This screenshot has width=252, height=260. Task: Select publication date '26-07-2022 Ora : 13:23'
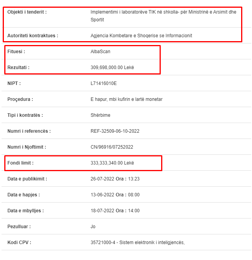pos(115,179)
